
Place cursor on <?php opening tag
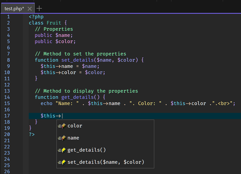(36, 17)
